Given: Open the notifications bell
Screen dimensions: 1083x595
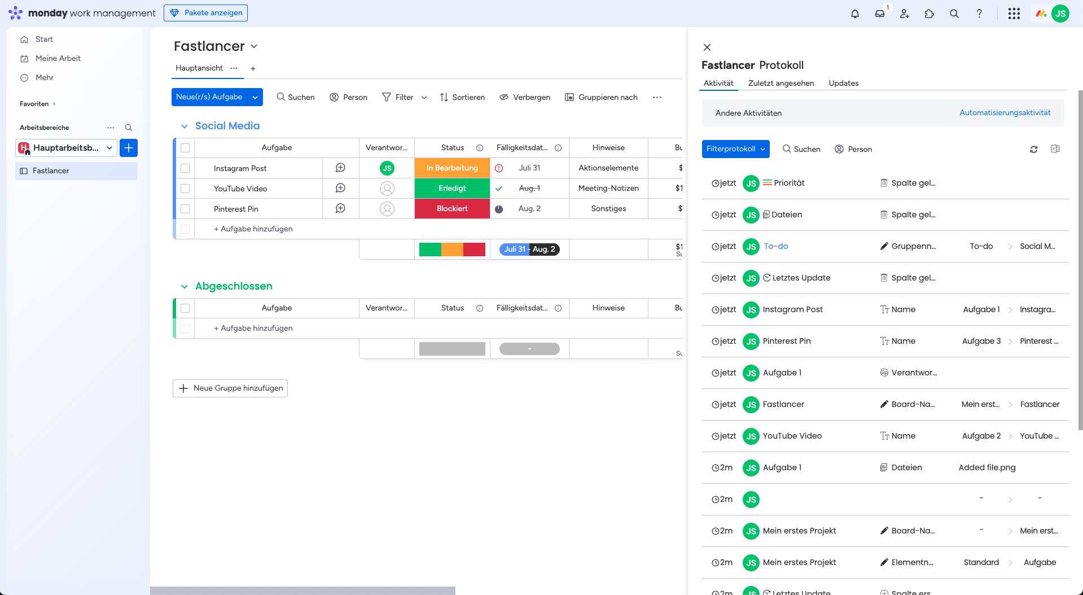Looking at the screenshot, I should point(855,14).
